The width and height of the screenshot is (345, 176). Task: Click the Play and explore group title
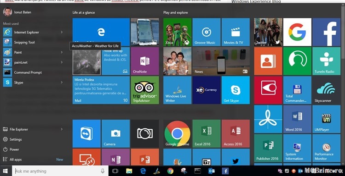pos(176,12)
